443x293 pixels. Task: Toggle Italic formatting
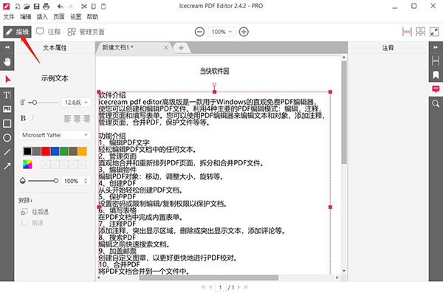pos(32,118)
